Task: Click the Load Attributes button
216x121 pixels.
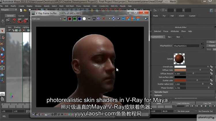Action: [x=183, y=103]
